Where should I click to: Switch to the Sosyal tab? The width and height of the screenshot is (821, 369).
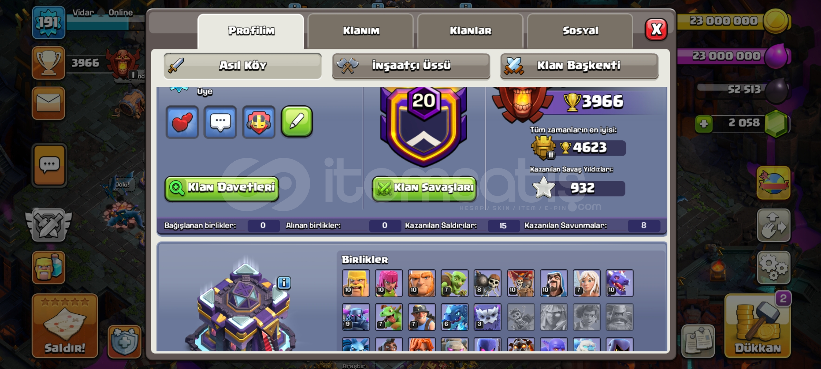(x=580, y=31)
